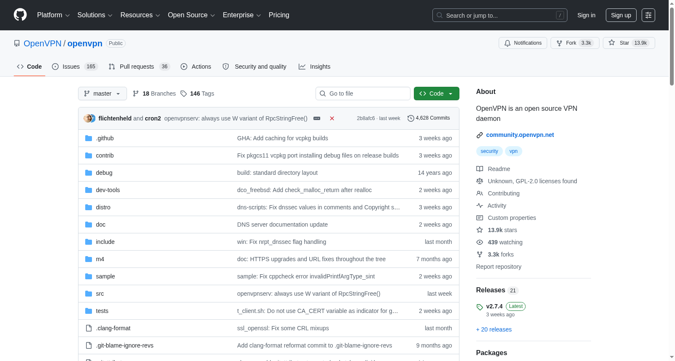
Task: Switch to the Code tab
Action: (30, 67)
